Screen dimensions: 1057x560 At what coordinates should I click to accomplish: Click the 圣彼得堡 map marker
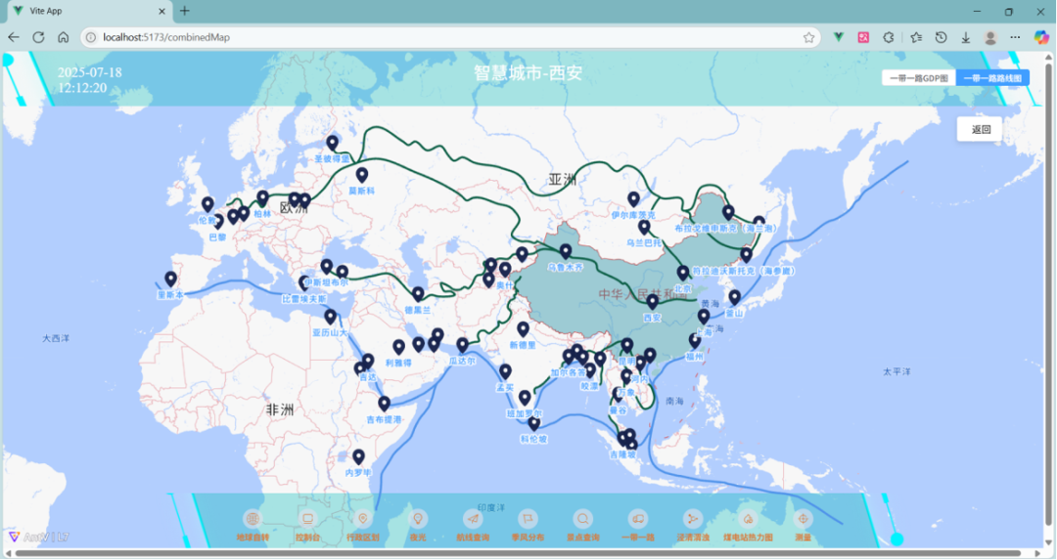click(333, 143)
